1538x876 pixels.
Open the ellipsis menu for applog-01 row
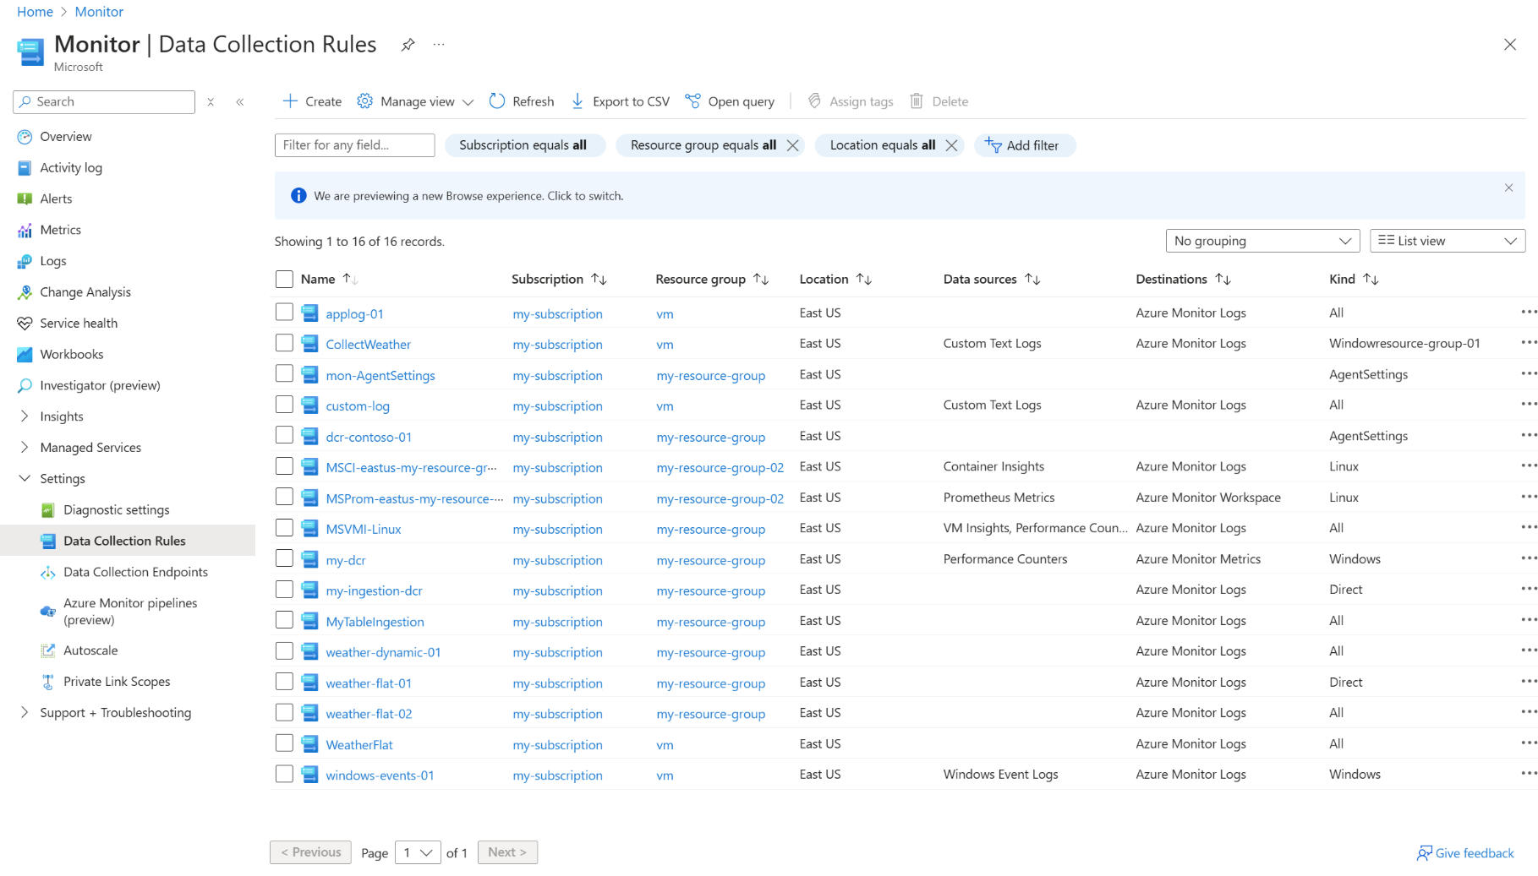1527,313
